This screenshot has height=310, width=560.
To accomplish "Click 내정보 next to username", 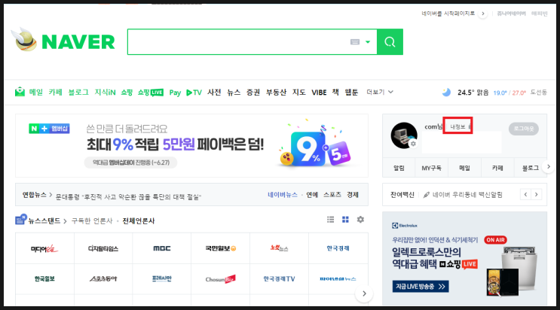I will point(457,126).
